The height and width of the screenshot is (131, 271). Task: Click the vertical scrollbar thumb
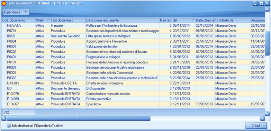click(267, 43)
